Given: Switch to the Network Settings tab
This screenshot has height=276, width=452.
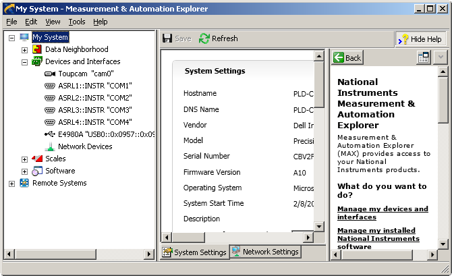Looking at the screenshot, I should (266, 252).
